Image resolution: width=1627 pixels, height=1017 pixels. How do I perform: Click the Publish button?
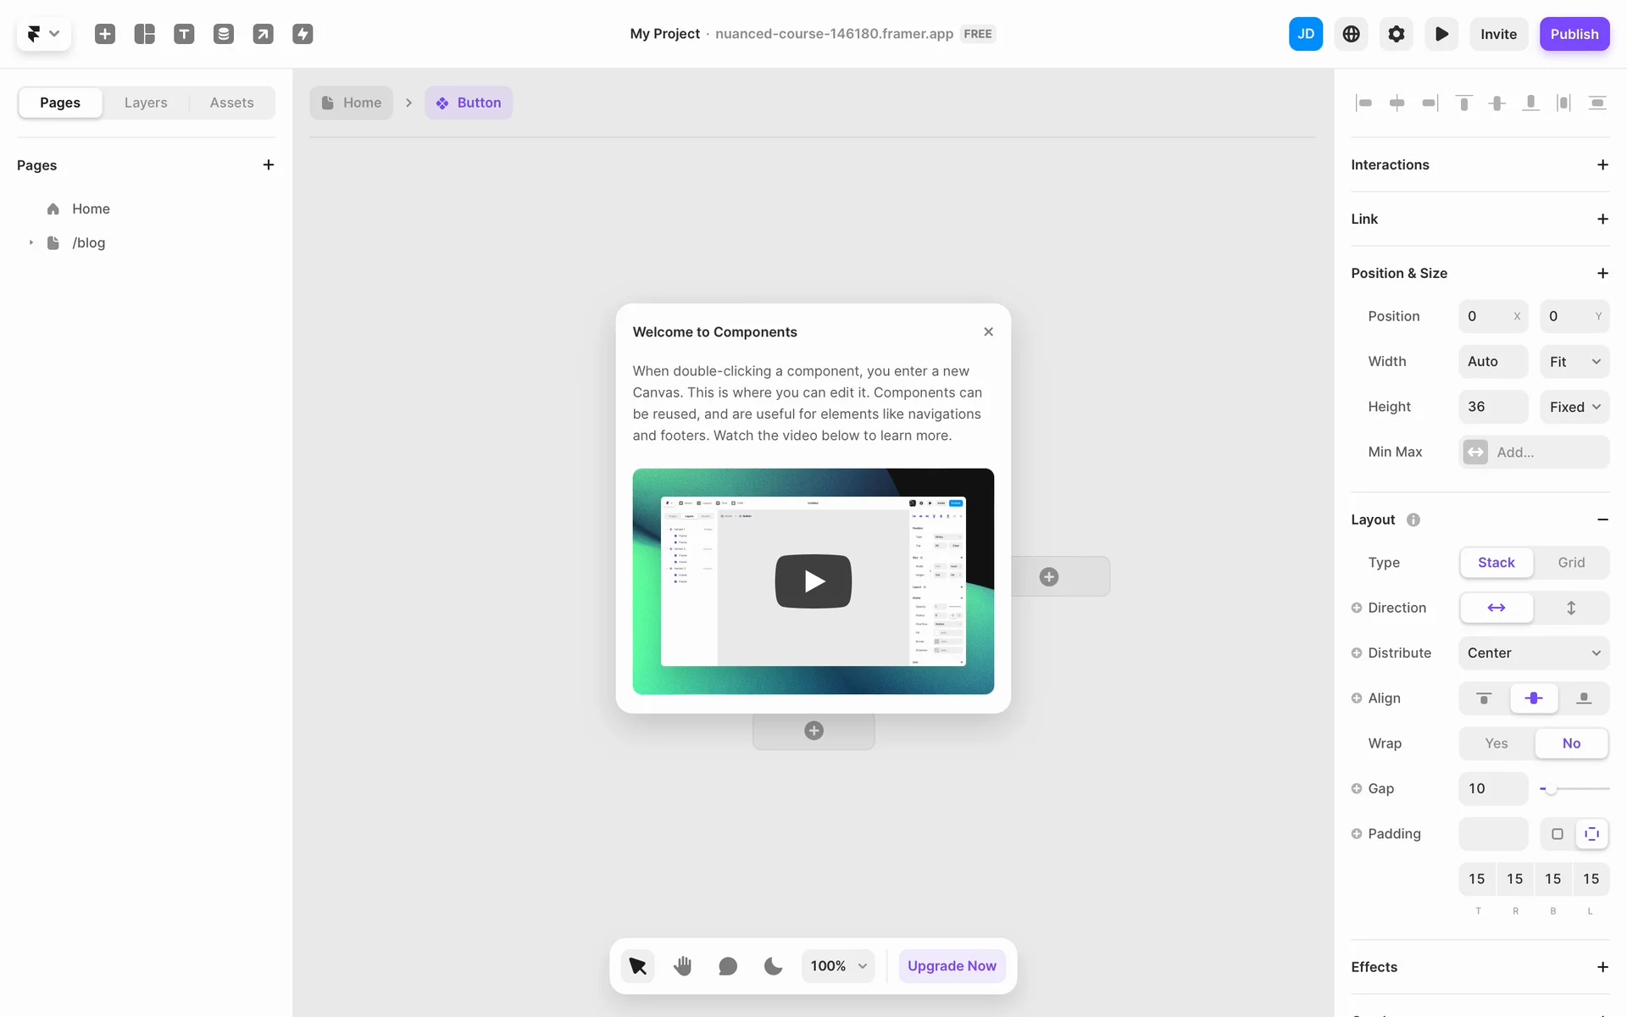(1574, 34)
